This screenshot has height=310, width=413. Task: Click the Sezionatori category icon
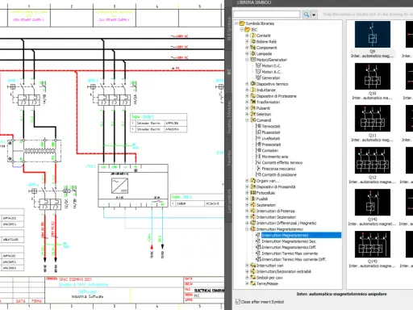point(252,205)
